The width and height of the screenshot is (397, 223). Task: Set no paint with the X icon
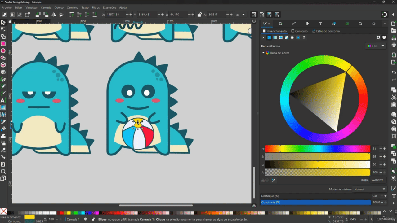pyautogui.click(x=263, y=37)
